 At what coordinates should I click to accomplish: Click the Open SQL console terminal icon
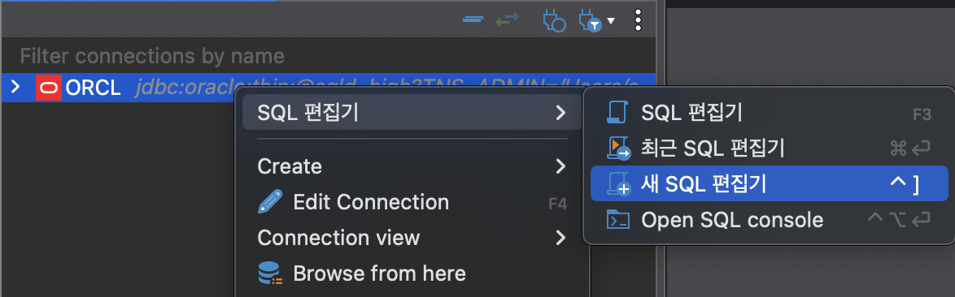point(617,219)
